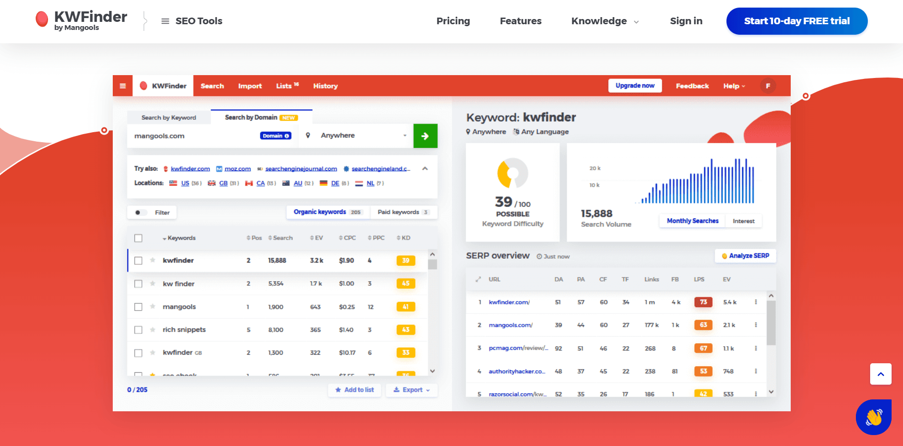Viewport: 903px width, 446px height.
Task: Check the kw finder keyword checkbox
Action: pos(138,284)
